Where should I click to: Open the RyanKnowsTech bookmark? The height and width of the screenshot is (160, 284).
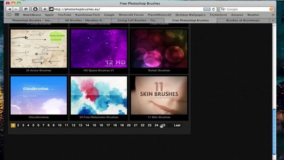tap(87, 15)
